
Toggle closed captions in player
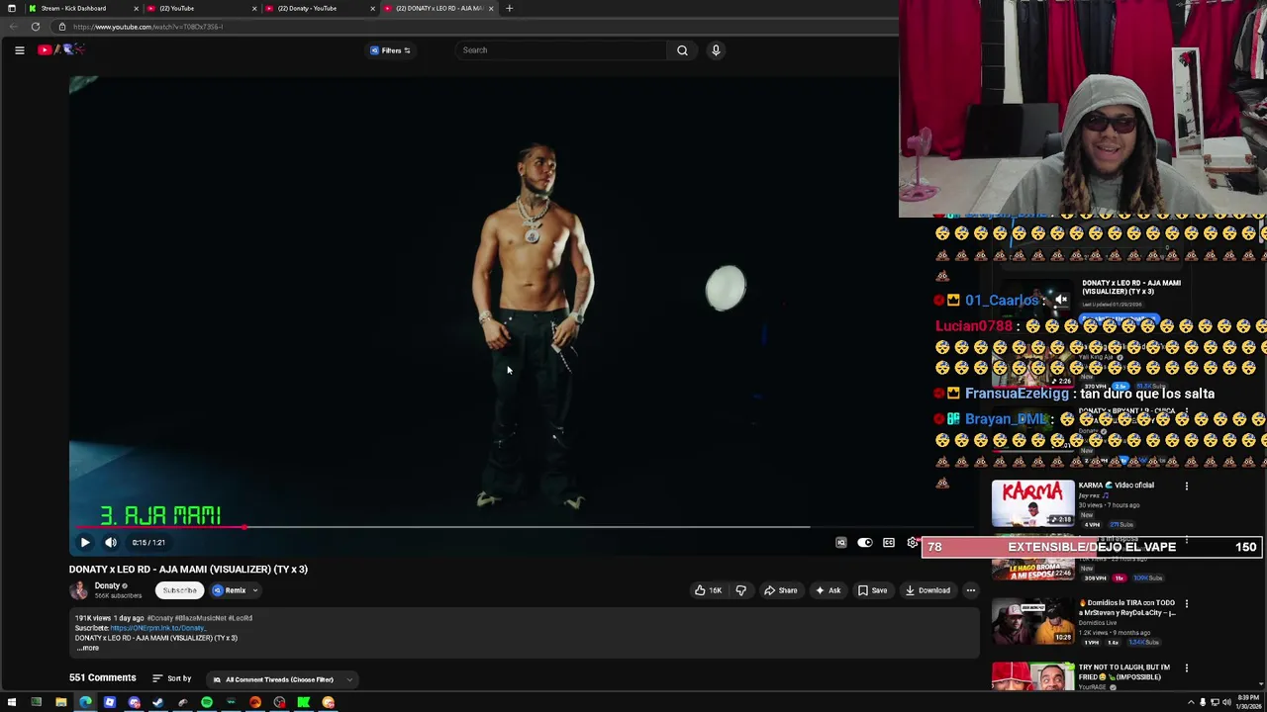889,542
